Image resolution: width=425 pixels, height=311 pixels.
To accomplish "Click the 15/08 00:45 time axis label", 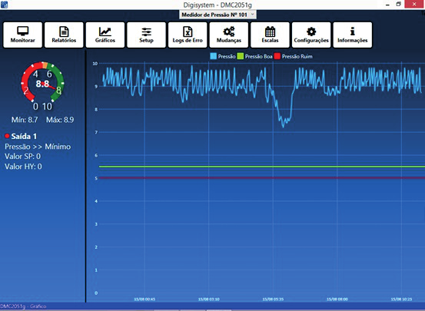I will point(144,299).
